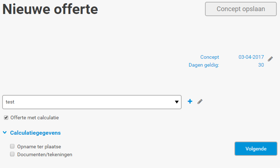Screen dimensions: 280x168
Task: Collapse section via chevron beside Calculatiegegevens
Action: click(x=5, y=133)
